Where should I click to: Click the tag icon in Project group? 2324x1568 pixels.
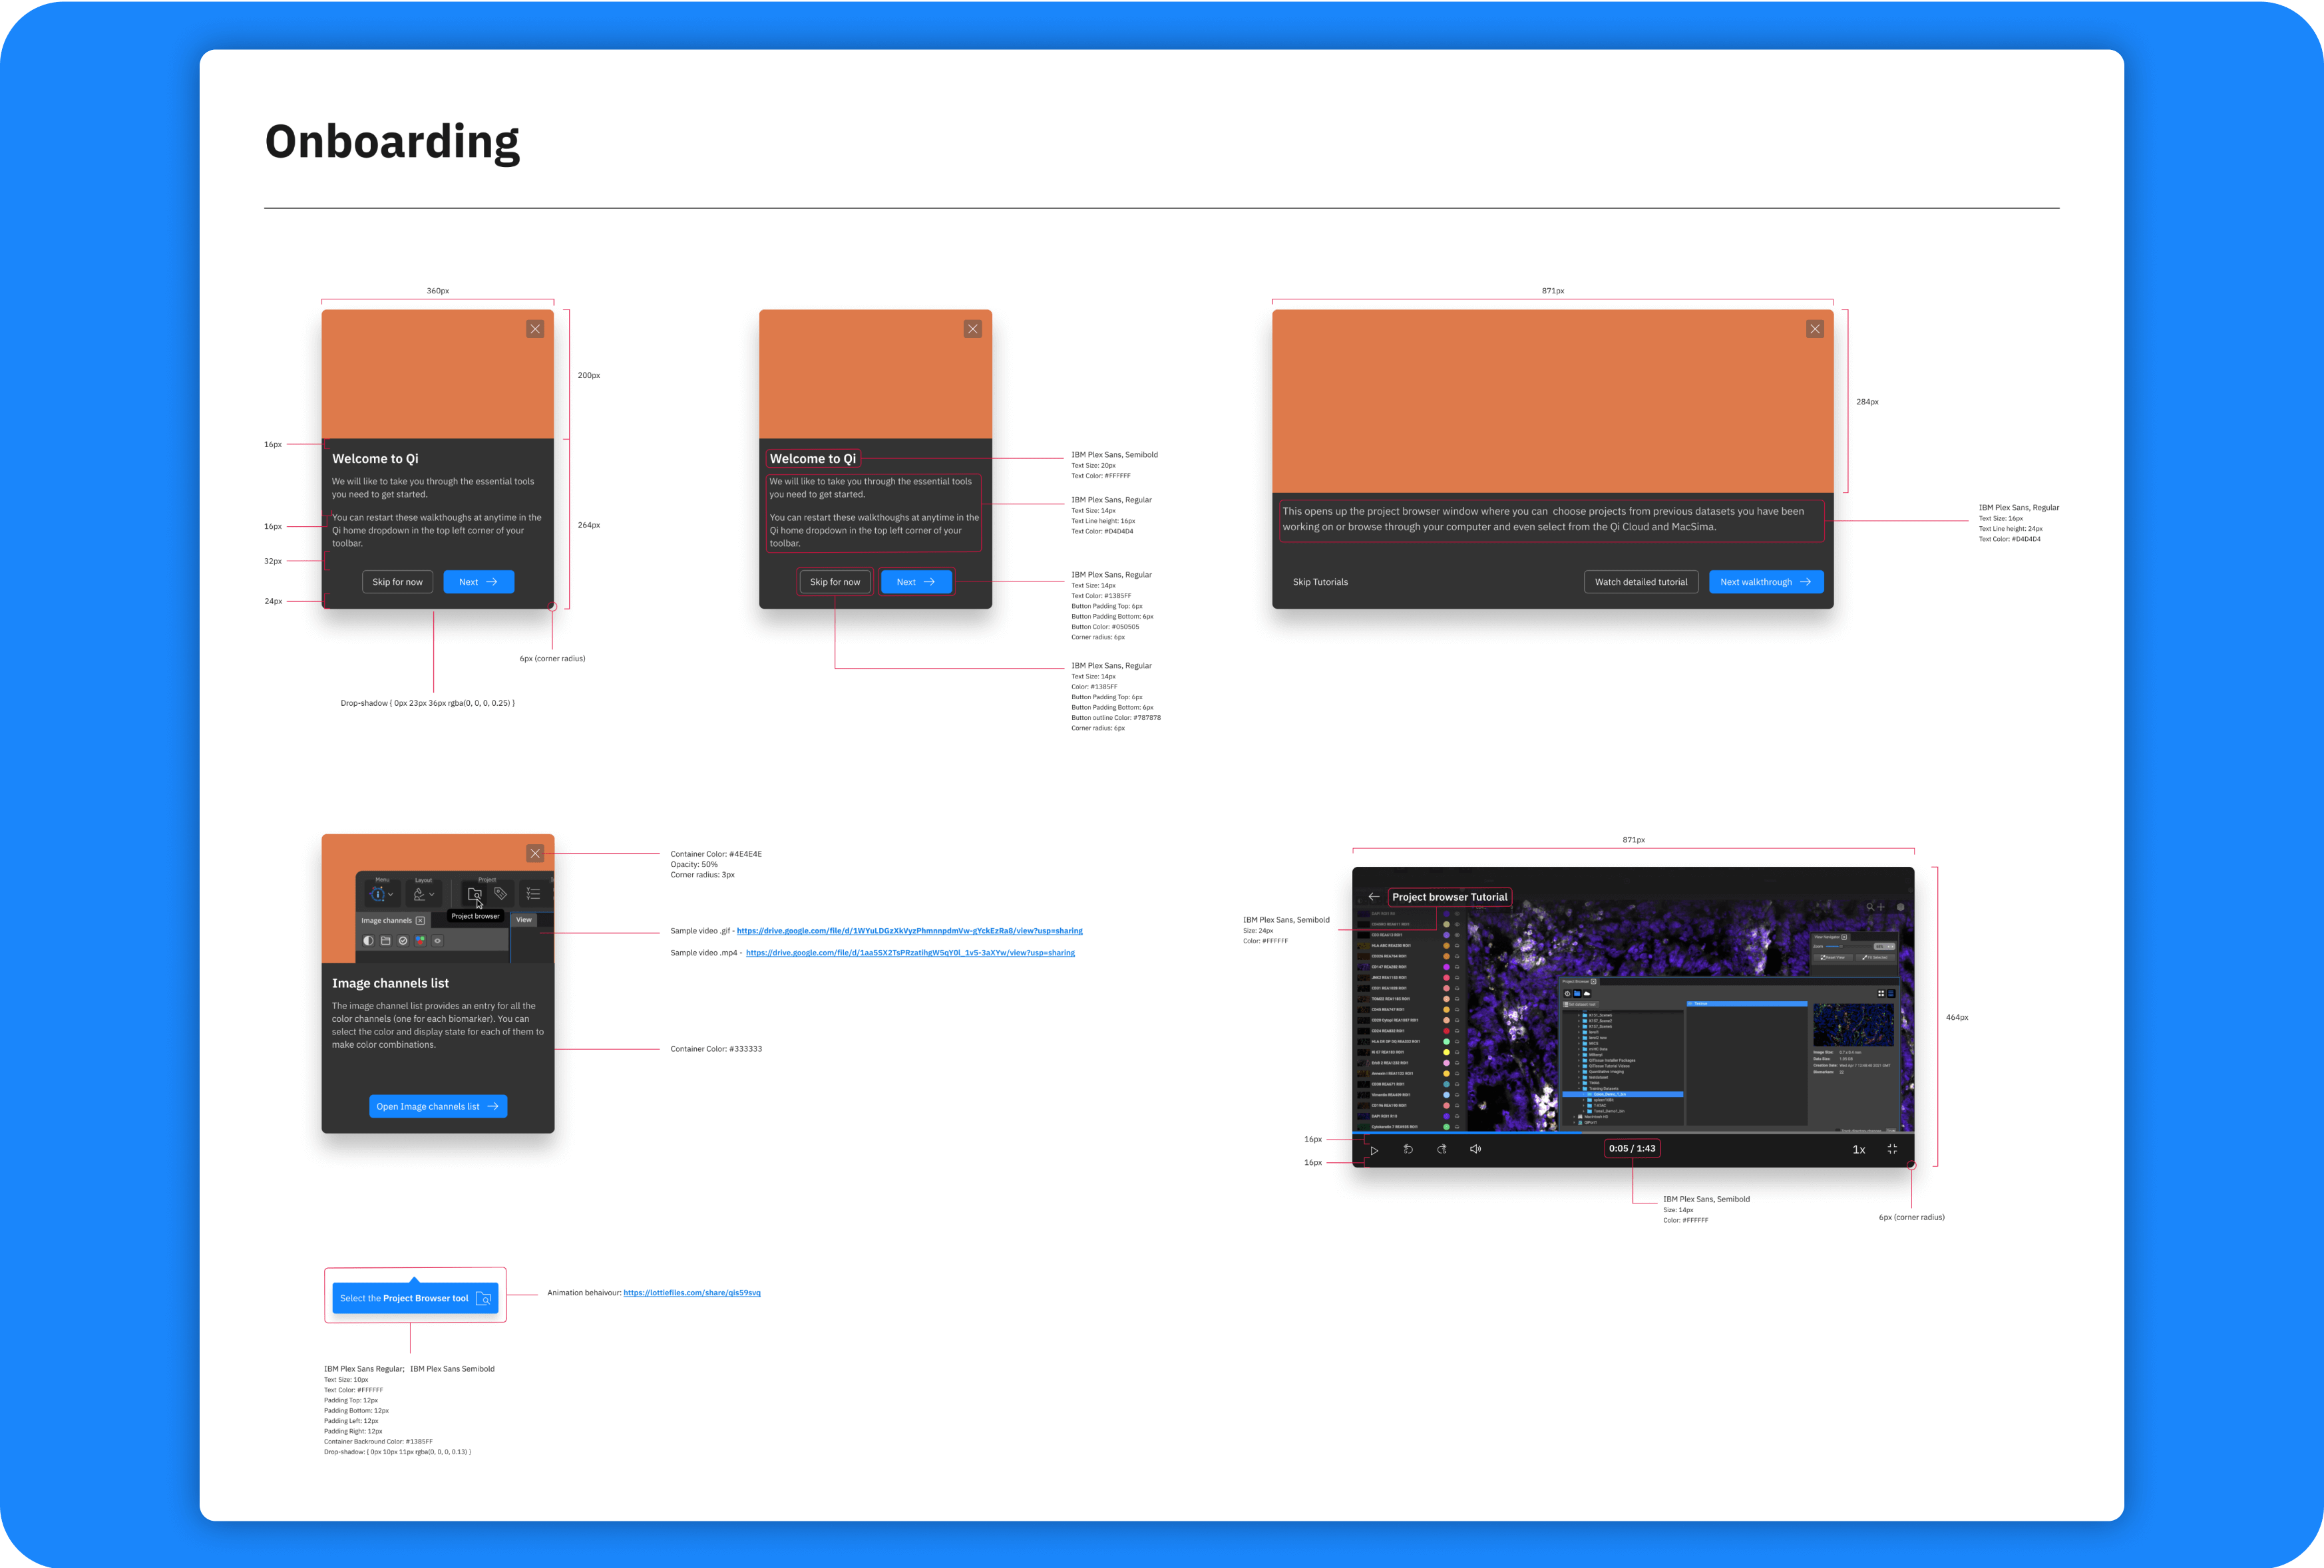pos(500,893)
